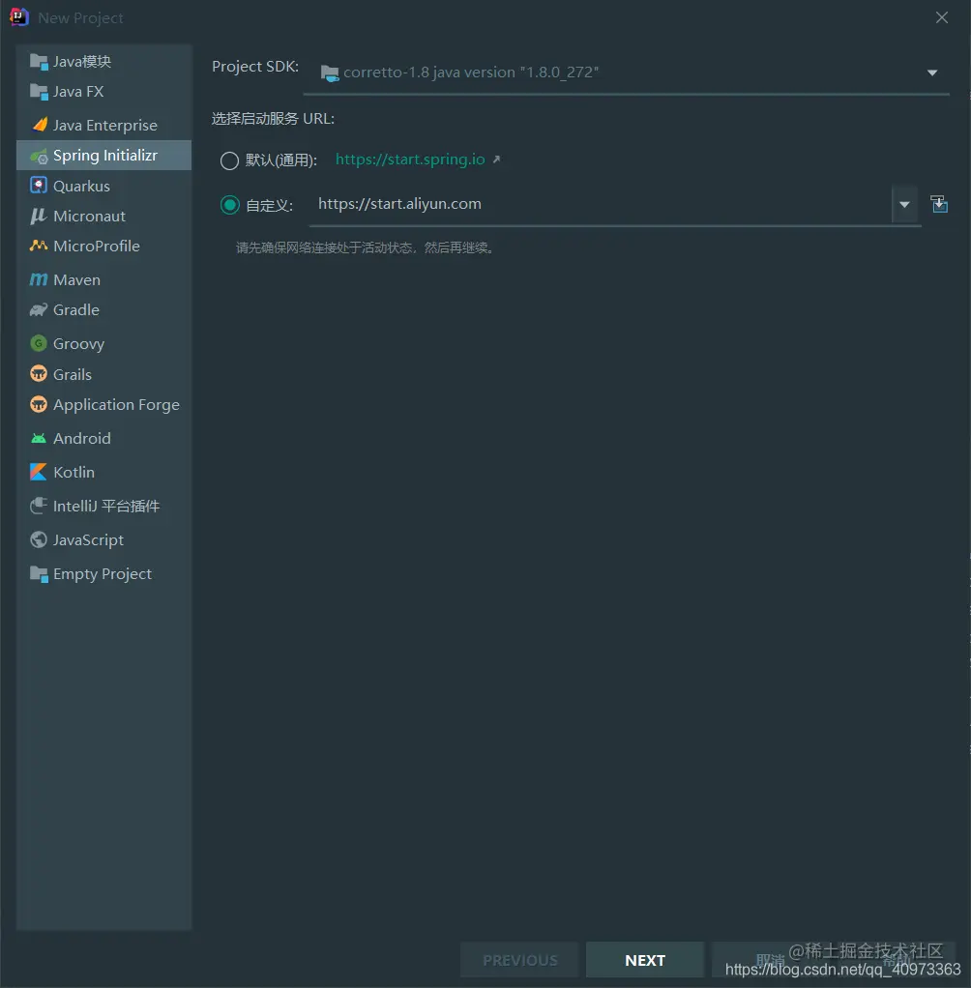971x988 pixels.
Task: Click the Groovy green G icon
Action: [39, 343]
